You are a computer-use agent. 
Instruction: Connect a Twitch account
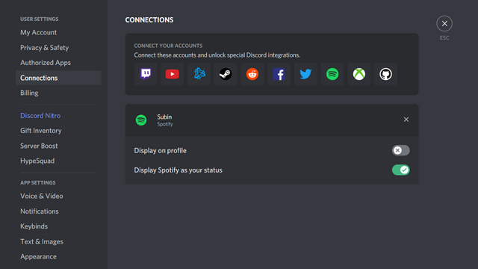click(146, 74)
